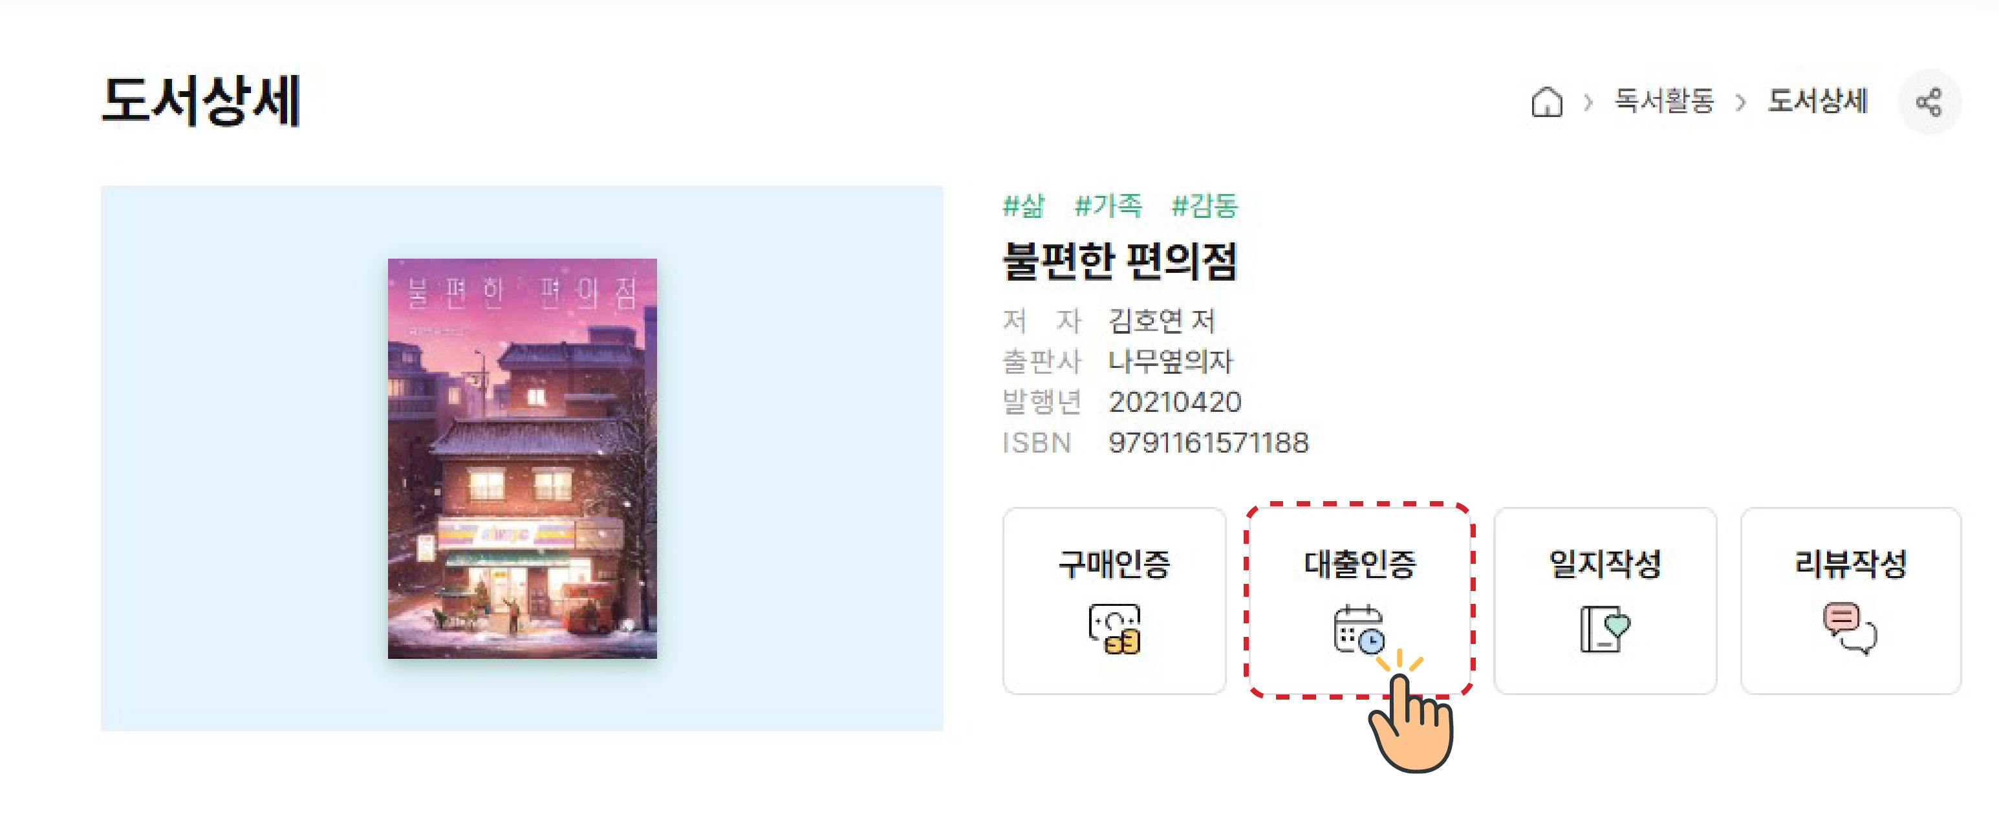Click the 대출인증 calendar clock icon
This screenshot has width=1999, height=816.
1359,628
